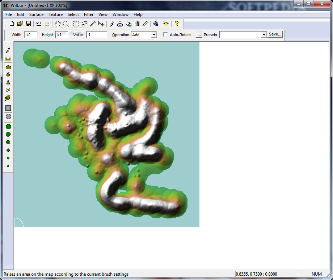Screen dimensions: 333x280
Task: Open lighting settings via the sun icon
Action: point(166,24)
